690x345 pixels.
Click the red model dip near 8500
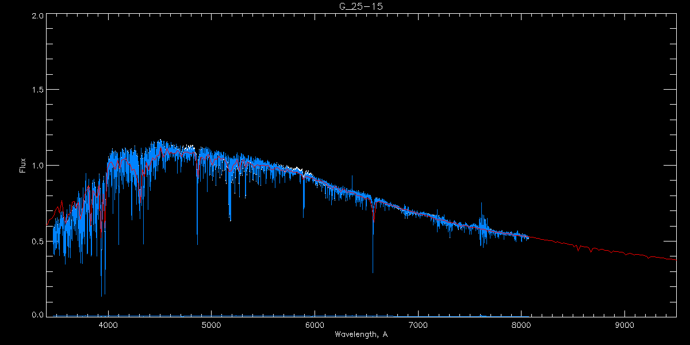click(577, 250)
